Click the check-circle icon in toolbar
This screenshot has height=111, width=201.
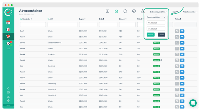tap(134, 11)
